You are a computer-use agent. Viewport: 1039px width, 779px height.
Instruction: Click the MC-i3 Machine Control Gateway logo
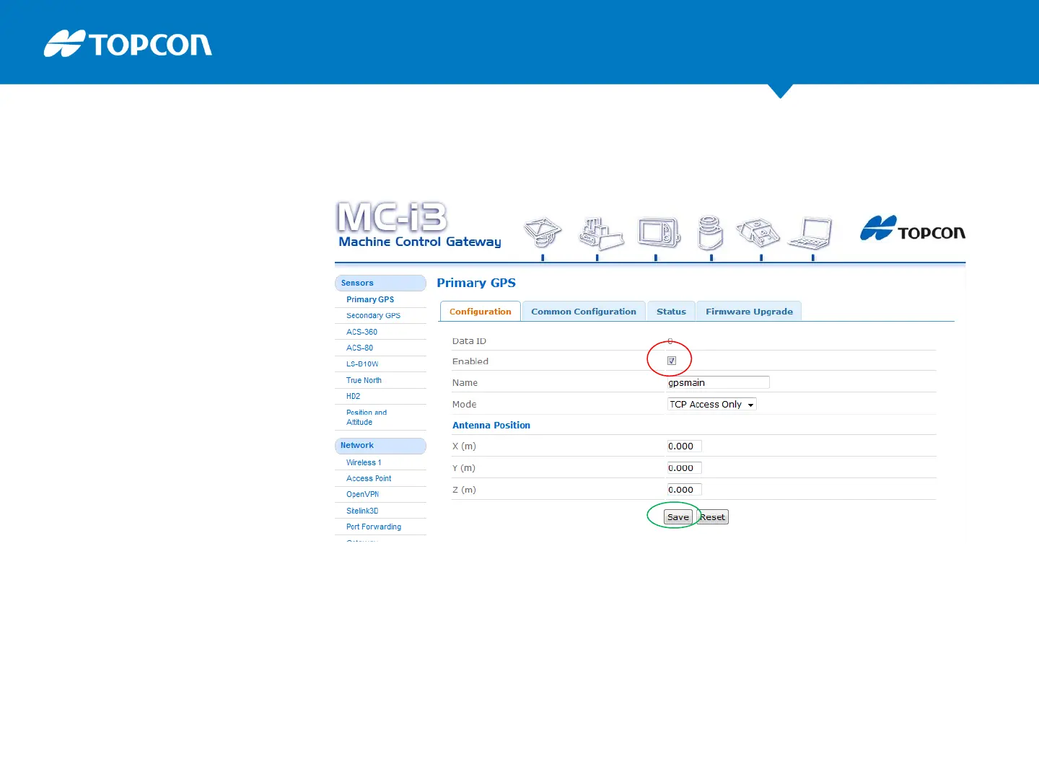point(419,225)
